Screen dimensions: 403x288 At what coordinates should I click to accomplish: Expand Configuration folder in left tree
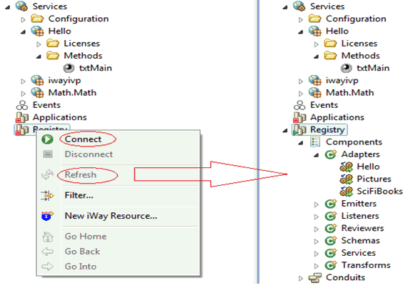[x=23, y=19]
